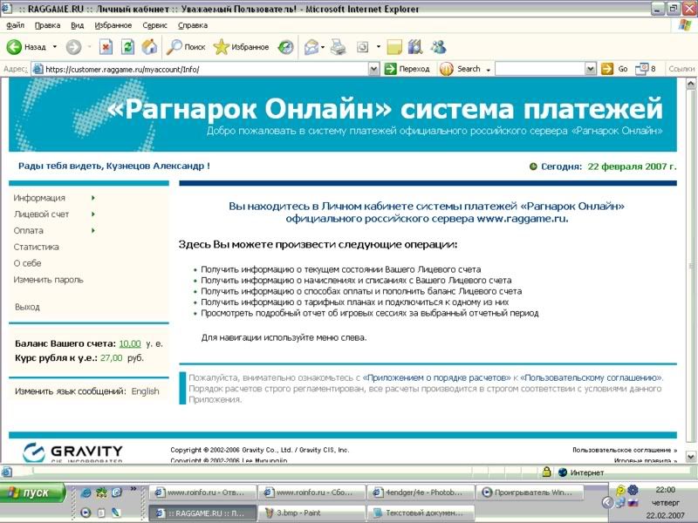
Task: Open the Информация sidebar section
Action: pyautogui.click(x=39, y=198)
